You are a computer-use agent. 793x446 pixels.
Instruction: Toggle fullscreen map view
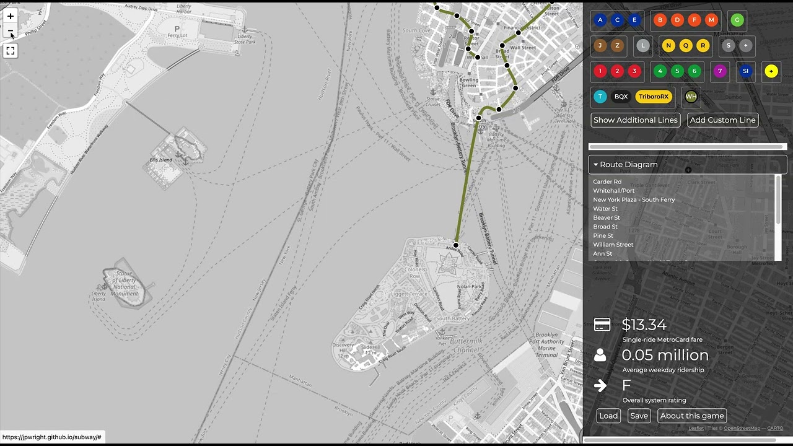click(11, 51)
